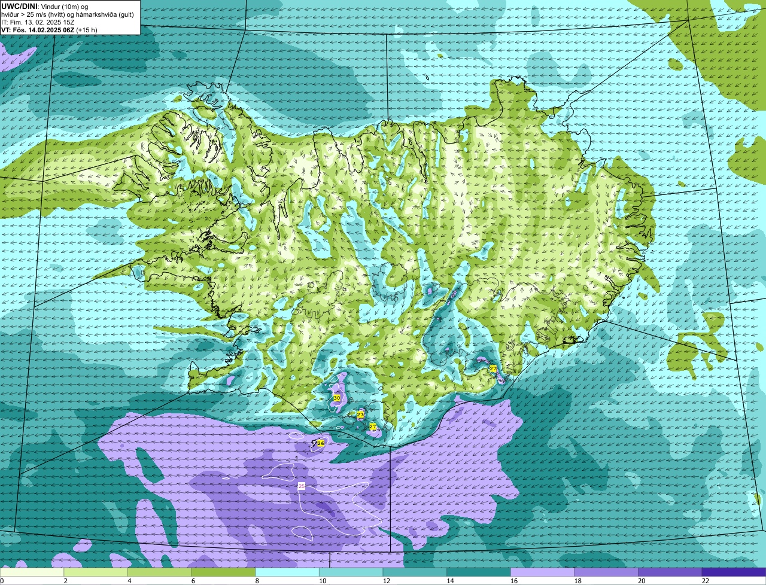The height and width of the screenshot is (585, 766).
Task: Click the 'UWC/DINI: Vindur (10m) og' title line
Action: (45, 6)
